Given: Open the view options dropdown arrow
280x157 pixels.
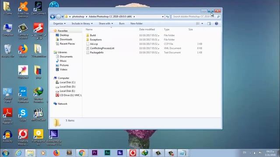Looking at the screenshot, I should point(202,24).
